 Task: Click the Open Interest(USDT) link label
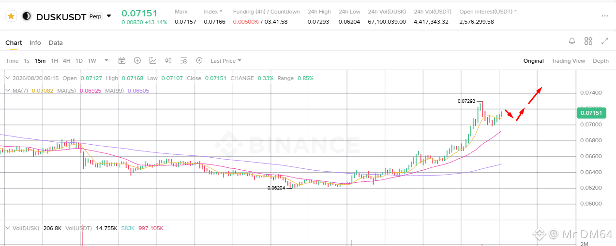[x=488, y=12]
